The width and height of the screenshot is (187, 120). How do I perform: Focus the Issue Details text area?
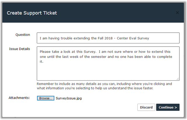coord(108,70)
